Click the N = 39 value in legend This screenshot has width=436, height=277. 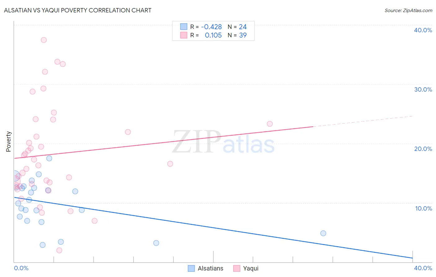pyautogui.click(x=237, y=35)
